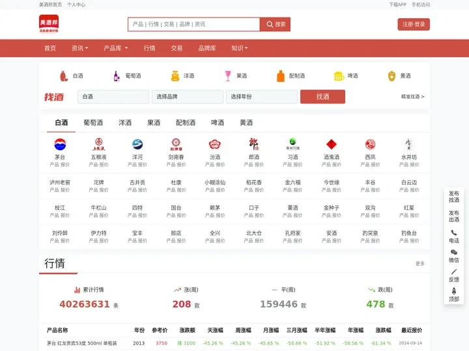Click the 美酒邦 site logo
Screen dimensions: 469x351
tap(49, 23)
